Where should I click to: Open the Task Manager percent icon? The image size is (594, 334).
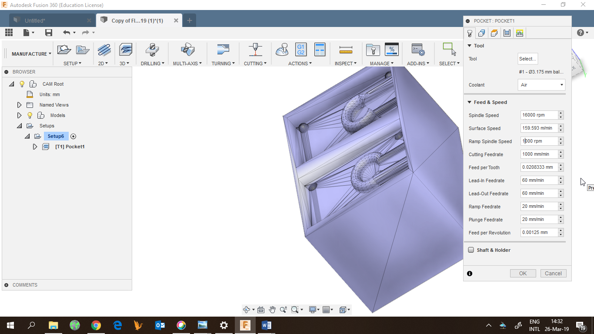pos(392,50)
